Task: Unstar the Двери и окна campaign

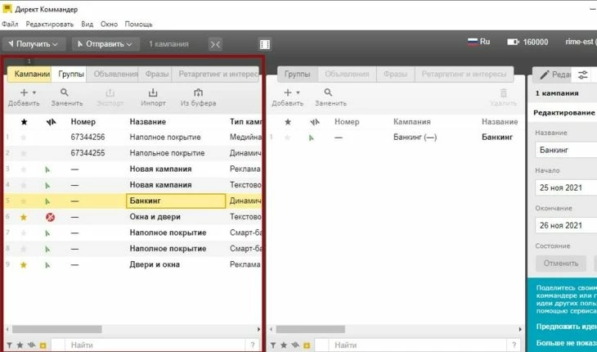Action: pyautogui.click(x=24, y=264)
